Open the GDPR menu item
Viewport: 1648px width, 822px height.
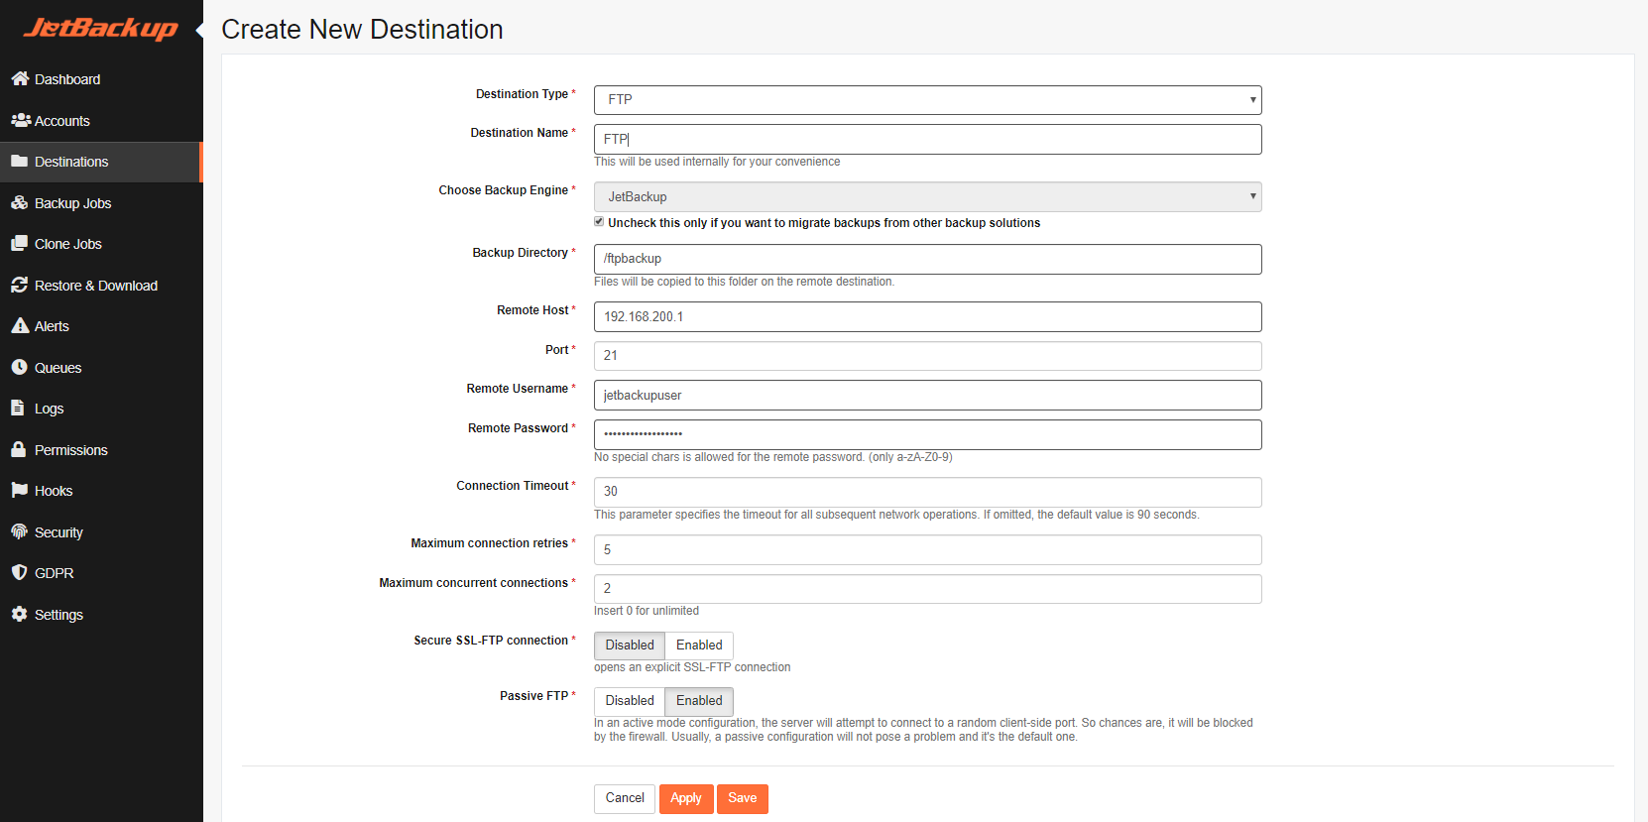click(x=101, y=573)
